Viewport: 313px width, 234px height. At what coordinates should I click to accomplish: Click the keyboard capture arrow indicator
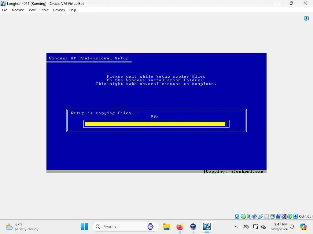tap(296, 216)
